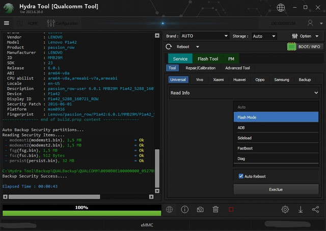Switch to the Service tab
326x231 pixels.
pyautogui.click(x=180, y=59)
